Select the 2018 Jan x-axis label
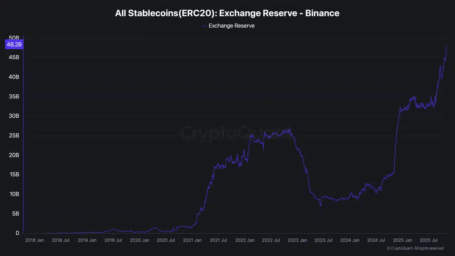Screen dimensions: 455x256 click(34, 240)
